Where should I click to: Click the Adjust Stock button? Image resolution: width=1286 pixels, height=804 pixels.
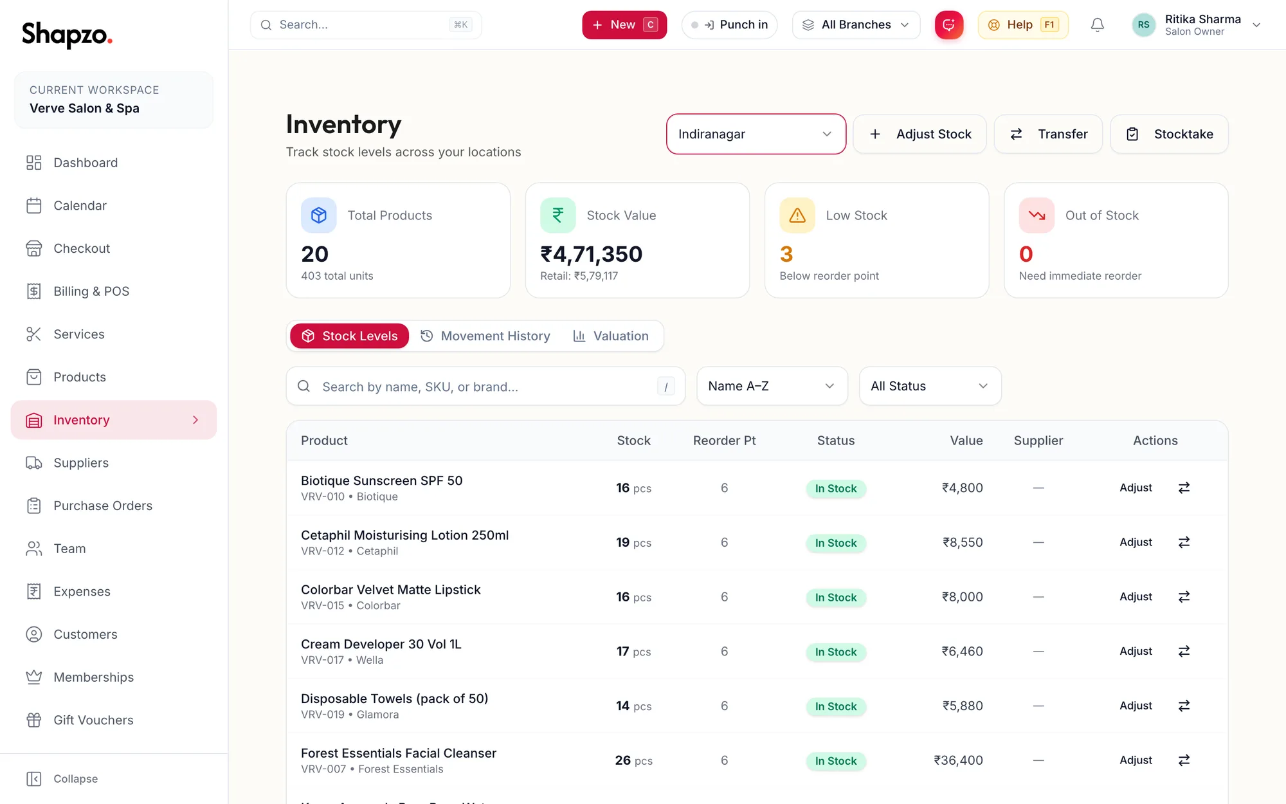pos(919,134)
